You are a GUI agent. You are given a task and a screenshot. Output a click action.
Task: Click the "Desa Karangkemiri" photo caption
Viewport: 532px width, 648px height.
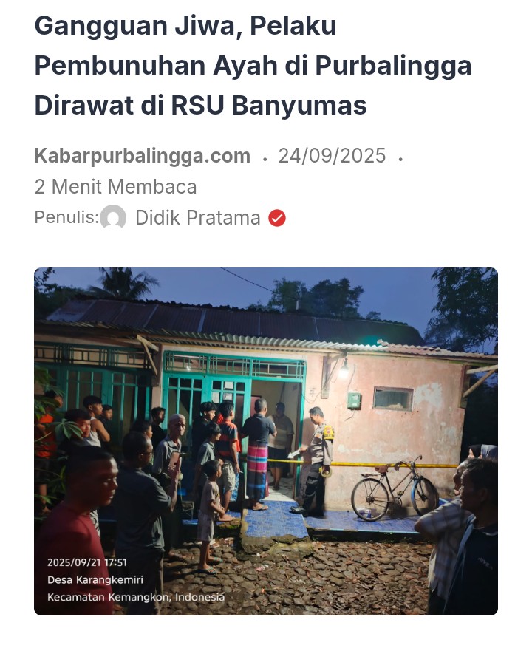pos(95,580)
